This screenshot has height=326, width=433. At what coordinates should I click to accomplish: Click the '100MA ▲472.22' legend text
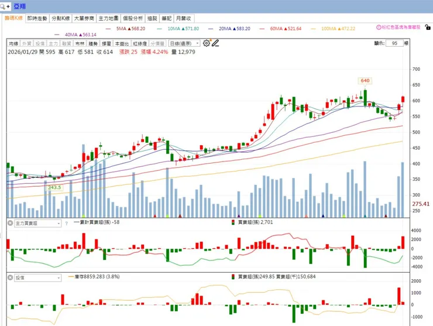pyautogui.click(x=338, y=29)
